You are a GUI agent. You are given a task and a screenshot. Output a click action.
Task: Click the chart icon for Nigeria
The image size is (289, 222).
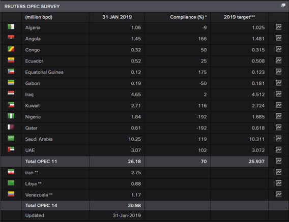pos(278,116)
